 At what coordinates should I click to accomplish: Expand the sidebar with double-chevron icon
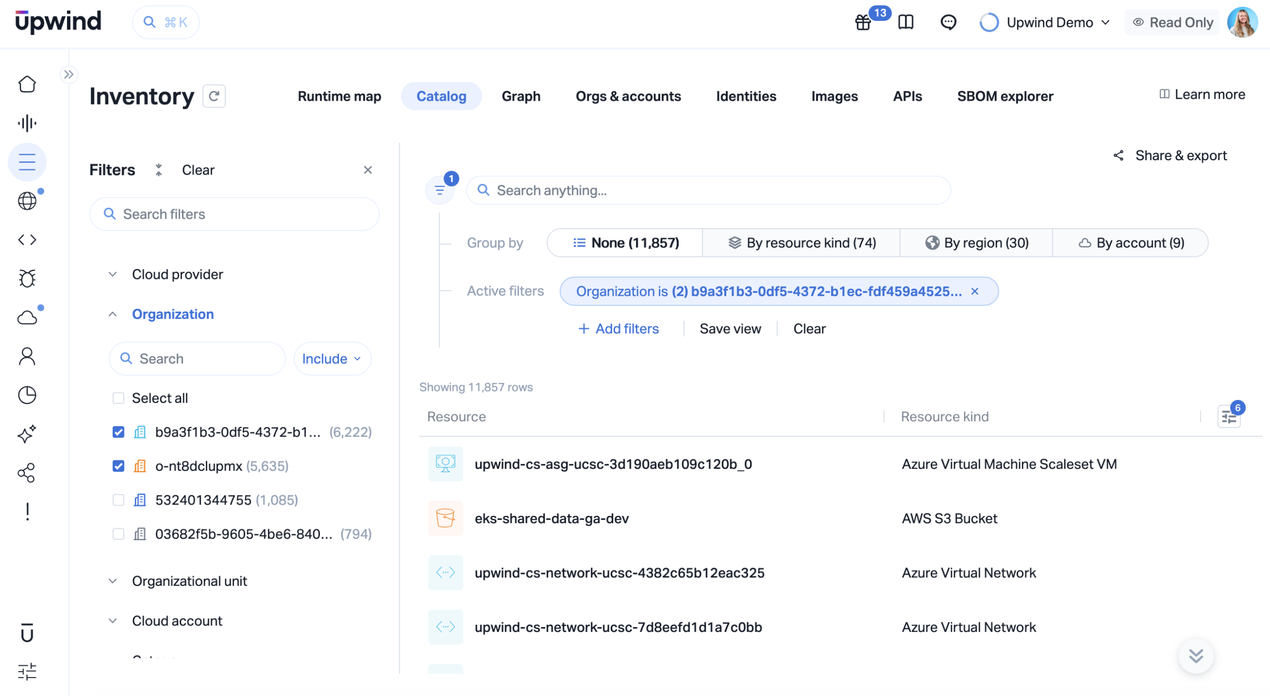tap(68, 74)
